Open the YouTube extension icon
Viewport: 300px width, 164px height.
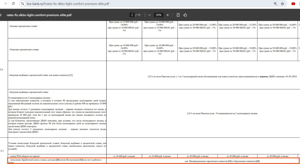point(293,4)
